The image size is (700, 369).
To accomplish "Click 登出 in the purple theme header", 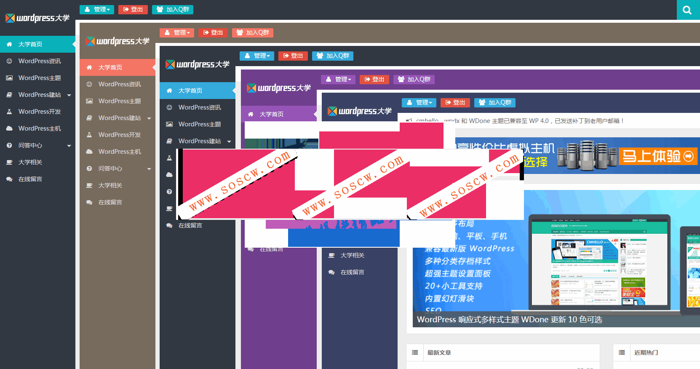I will point(374,79).
